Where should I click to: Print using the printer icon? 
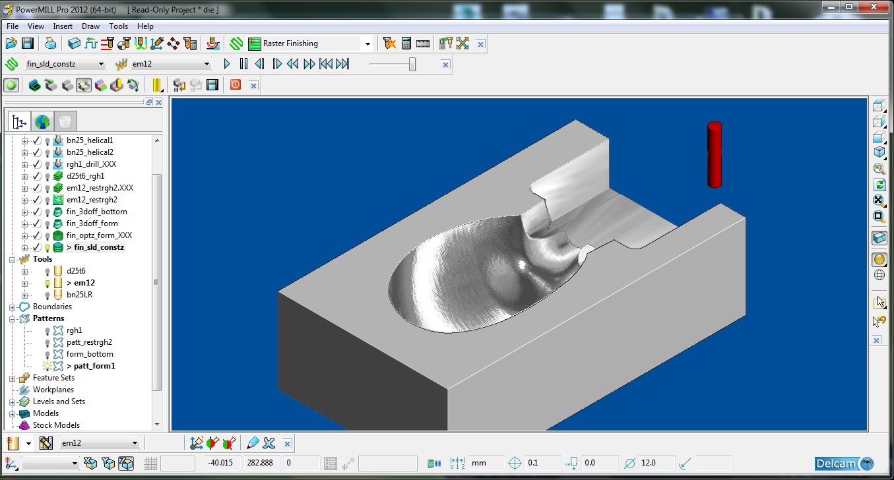point(50,44)
